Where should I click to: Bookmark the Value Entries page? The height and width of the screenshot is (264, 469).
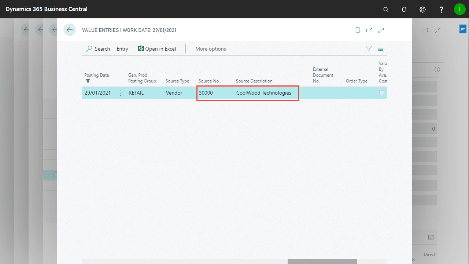[358, 30]
